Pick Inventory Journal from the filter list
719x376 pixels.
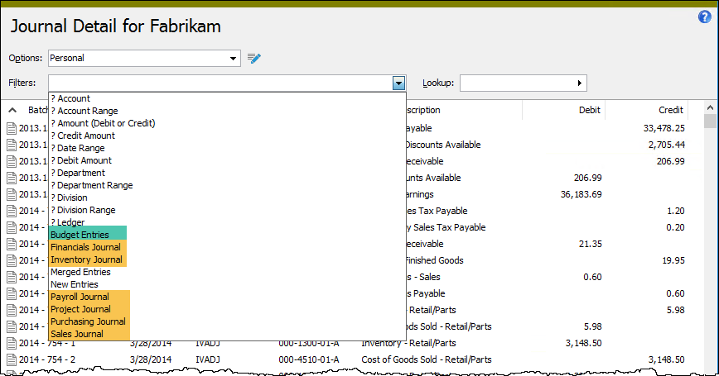pyautogui.click(x=87, y=259)
